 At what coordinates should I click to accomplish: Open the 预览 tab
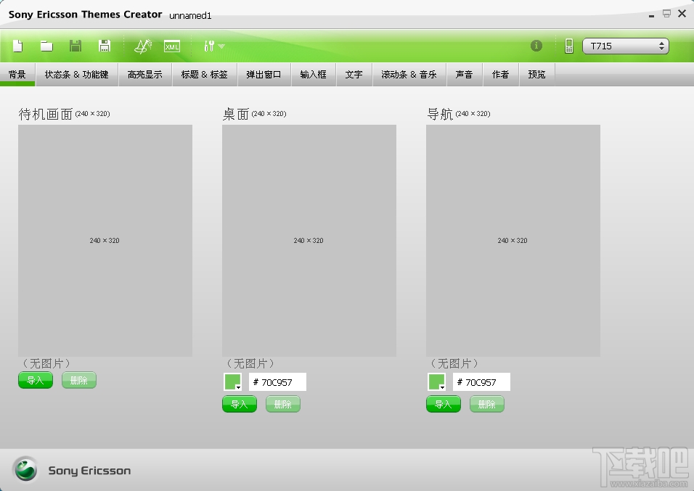click(536, 74)
